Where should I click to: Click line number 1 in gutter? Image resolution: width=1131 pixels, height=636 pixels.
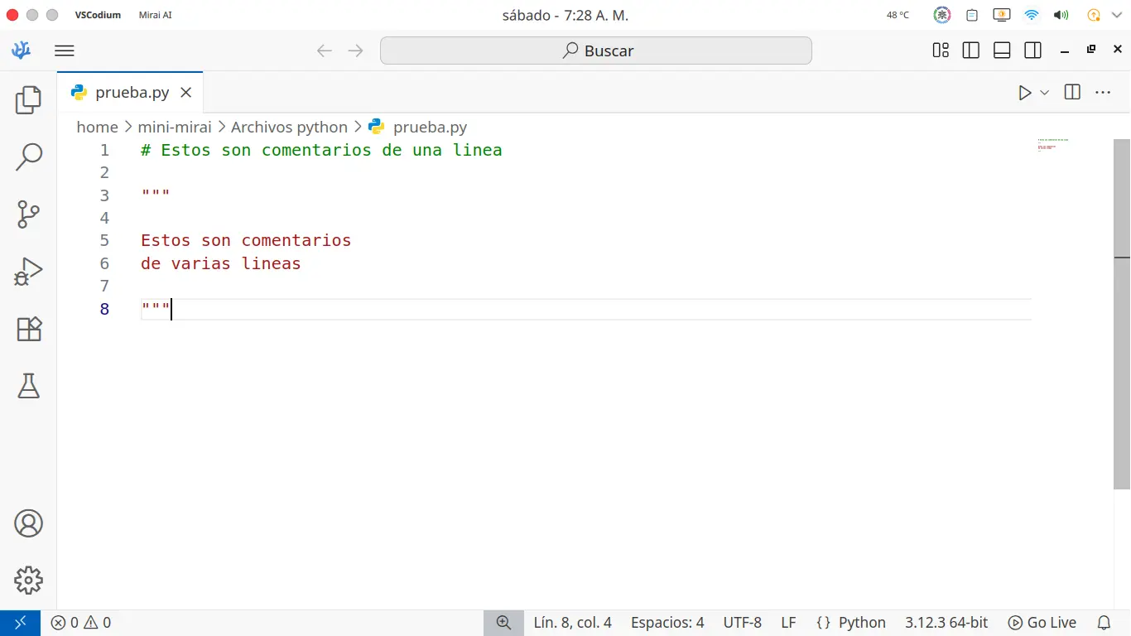point(104,150)
